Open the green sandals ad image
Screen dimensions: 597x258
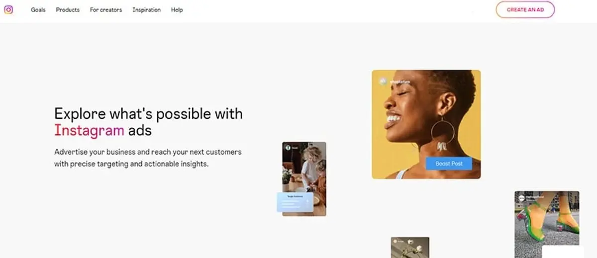tap(547, 224)
